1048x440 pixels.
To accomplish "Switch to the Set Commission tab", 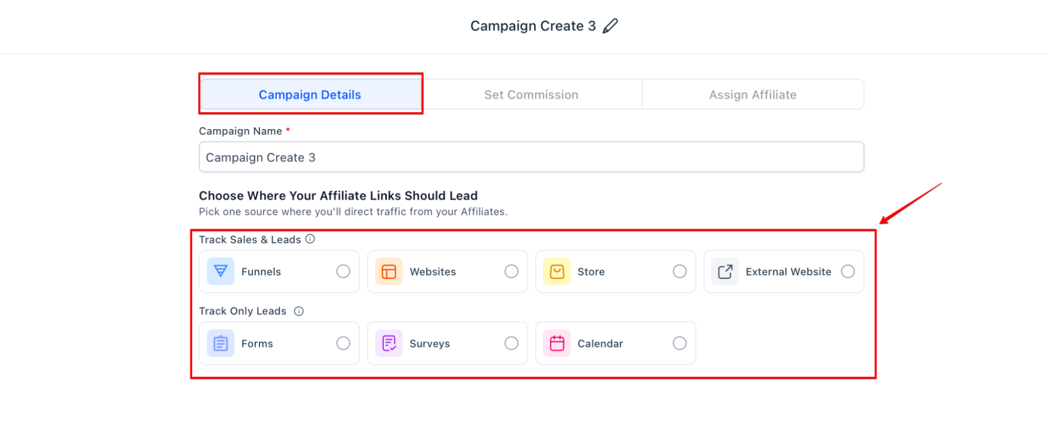I will click(x=531, y=94).
